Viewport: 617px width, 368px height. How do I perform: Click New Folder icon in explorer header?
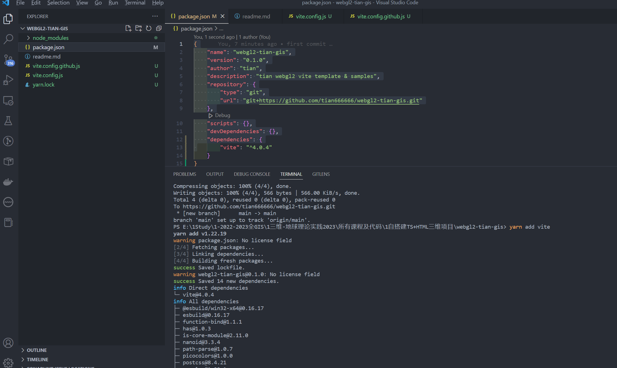pyautogui.click(x=138, y=28)
